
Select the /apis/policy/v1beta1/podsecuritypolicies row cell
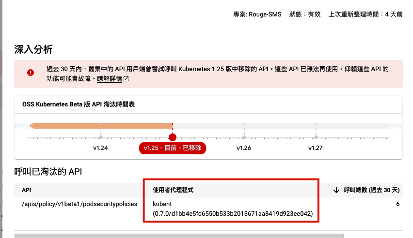pyautogui.click(x=76, y=204)
